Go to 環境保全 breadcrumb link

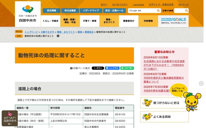click(89, 32)
